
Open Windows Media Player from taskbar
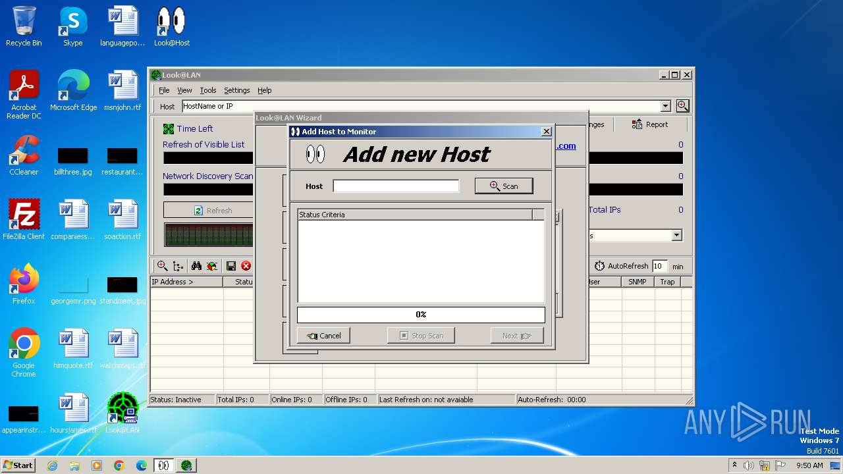coord(97,465)
